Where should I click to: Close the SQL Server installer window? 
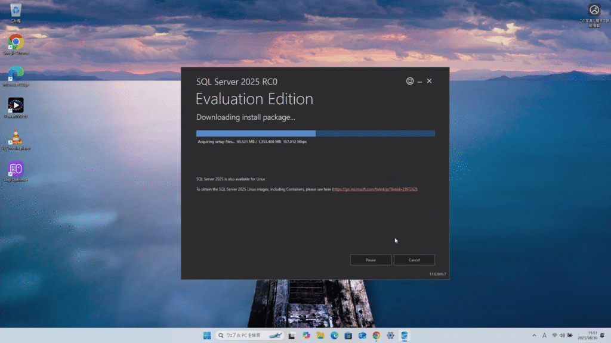point(430,81)
